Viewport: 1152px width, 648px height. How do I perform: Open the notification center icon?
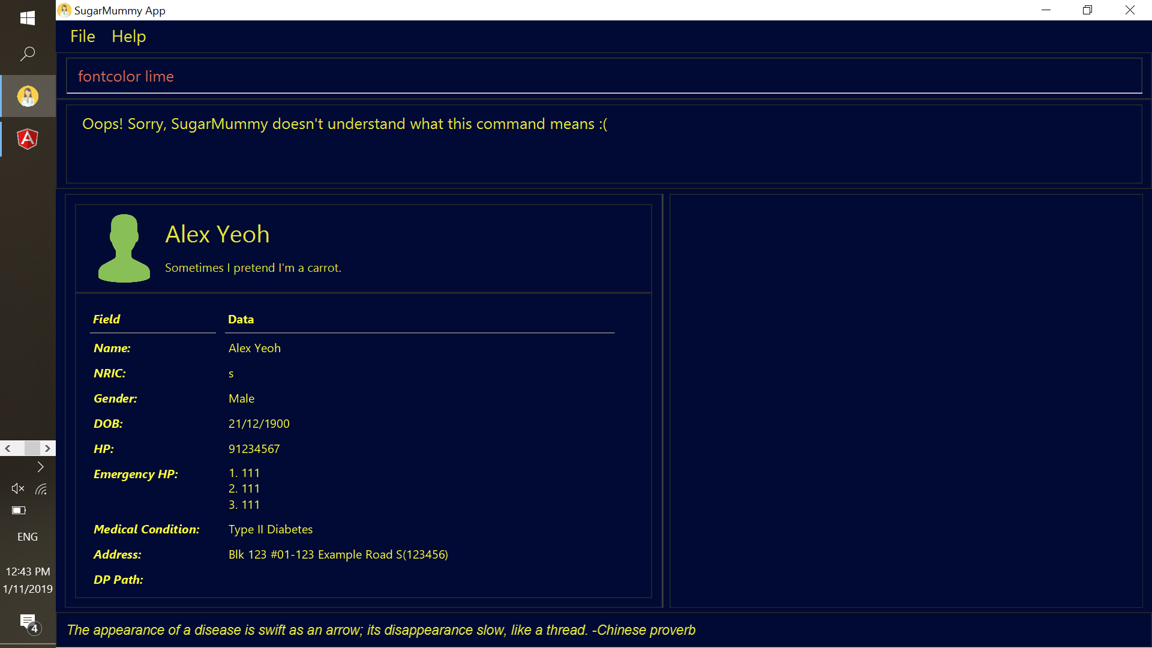pos(28,622)
